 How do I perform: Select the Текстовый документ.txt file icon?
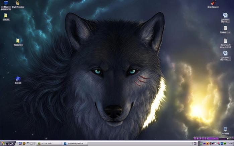225,43
